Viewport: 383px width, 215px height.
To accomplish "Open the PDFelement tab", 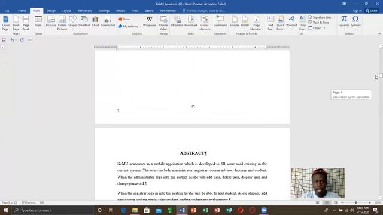I will tap(168, 11).
